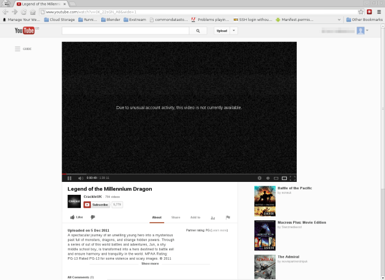
Task: Open The Admiral video thumbnail
Action: 265,267
